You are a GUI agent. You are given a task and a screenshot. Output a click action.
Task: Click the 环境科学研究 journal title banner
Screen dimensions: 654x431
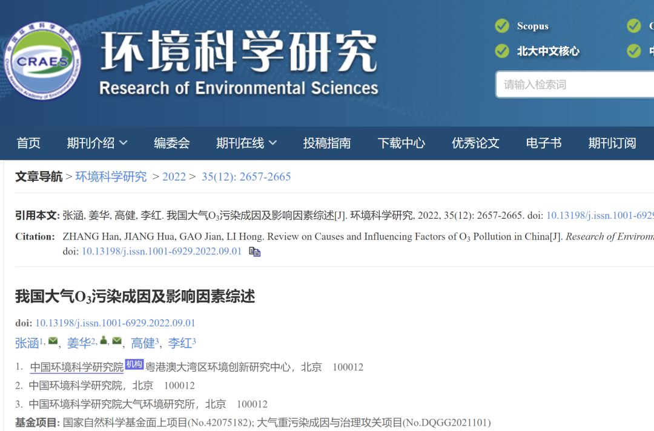coord(239,51)
